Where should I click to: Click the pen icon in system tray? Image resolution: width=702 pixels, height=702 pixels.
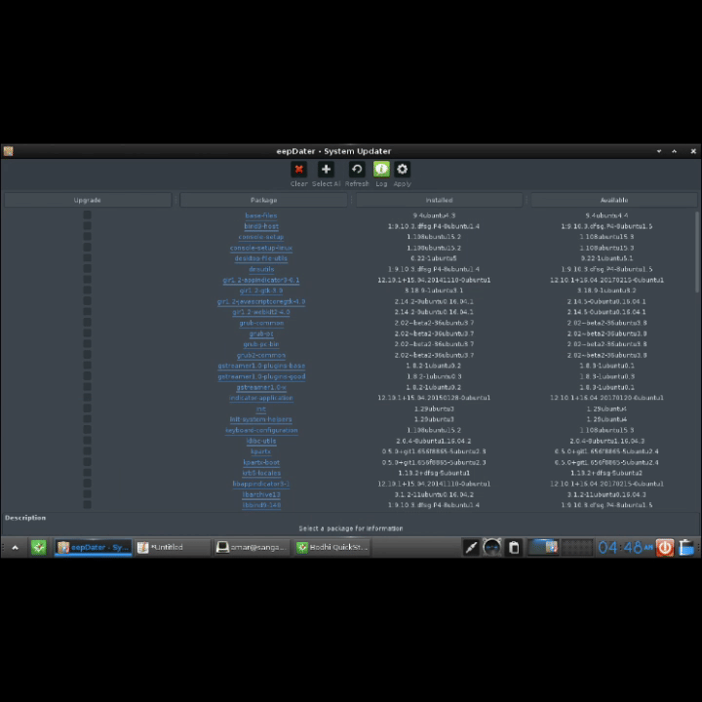coord(471,547)
